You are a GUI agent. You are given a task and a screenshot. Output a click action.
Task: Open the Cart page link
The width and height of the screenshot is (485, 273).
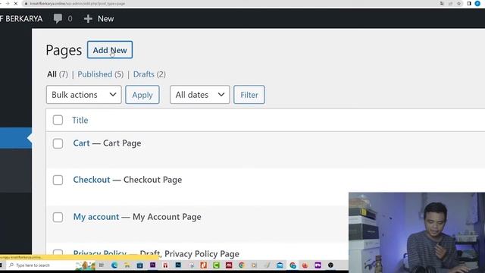[x=81, y=143]
